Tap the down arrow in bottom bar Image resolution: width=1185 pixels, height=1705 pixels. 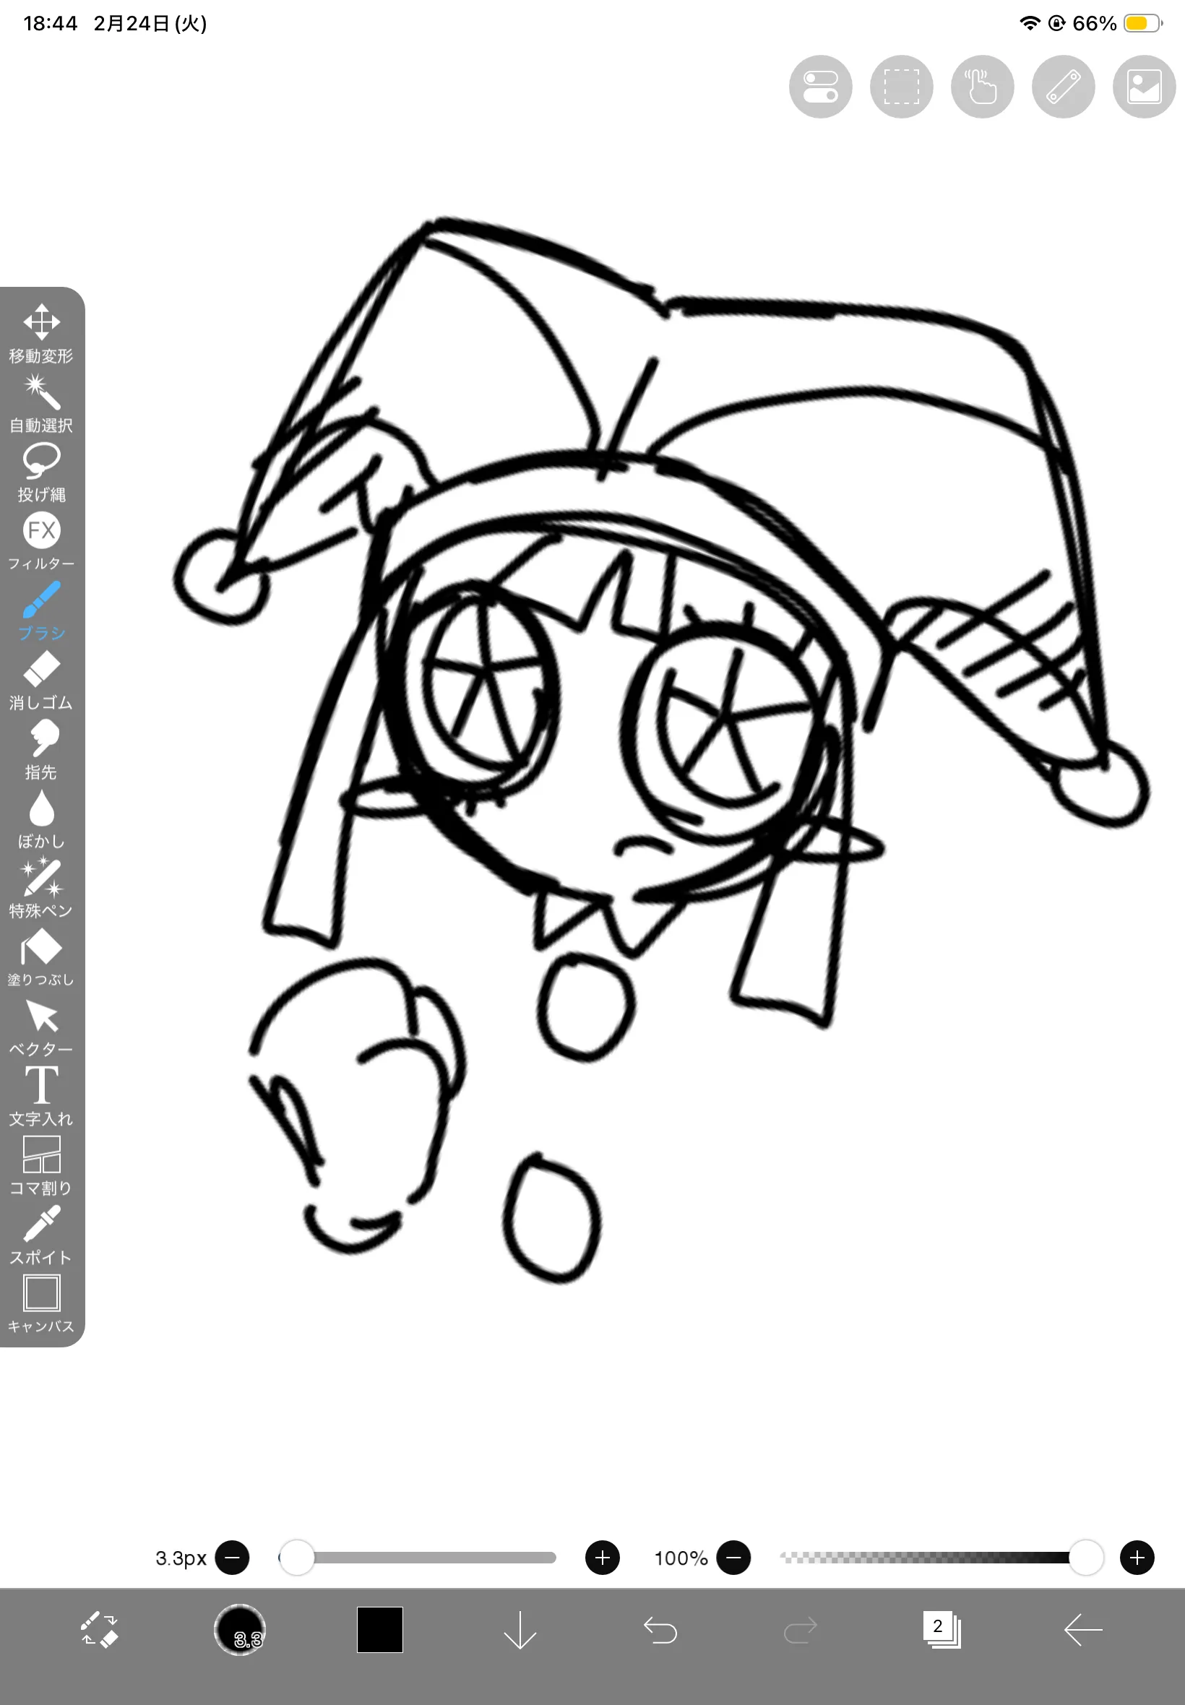[520, 1630]
